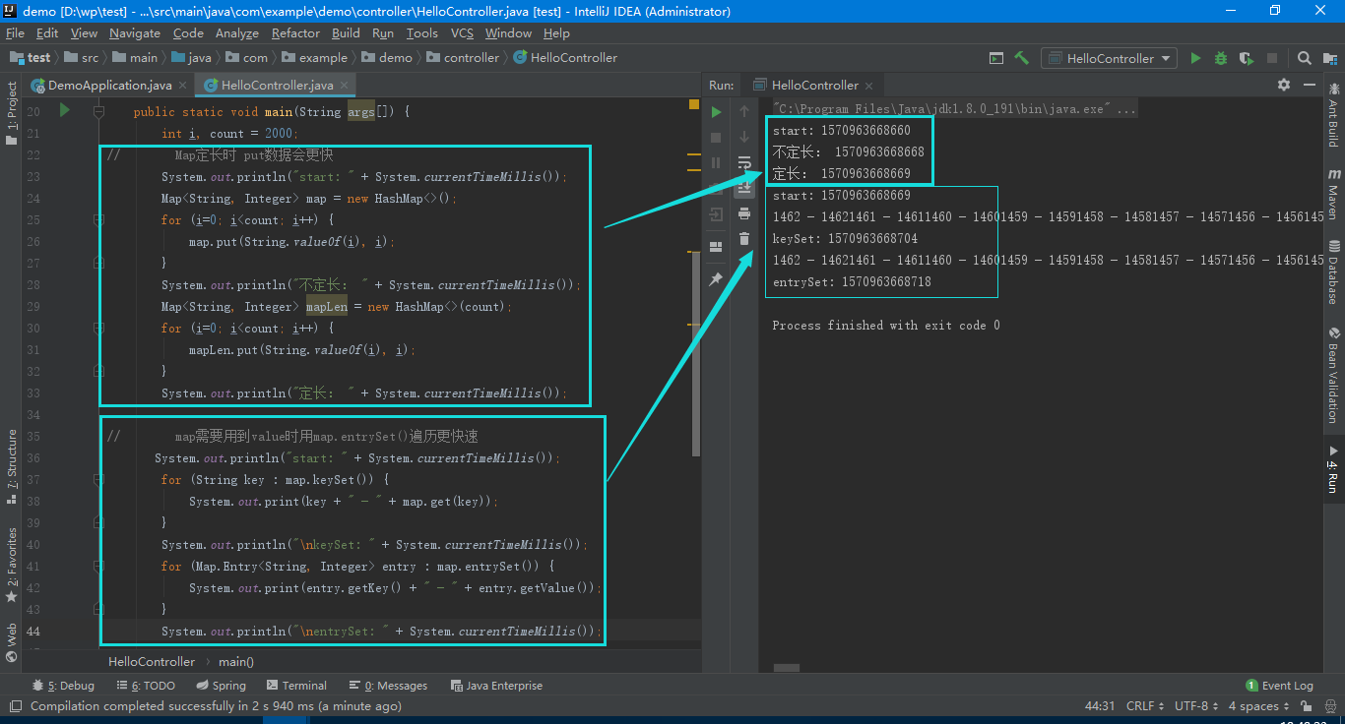The width and height of the screenshot is (1345, 724).
Task: Open the Terminal tool window
Action: (x=296, y=685)
